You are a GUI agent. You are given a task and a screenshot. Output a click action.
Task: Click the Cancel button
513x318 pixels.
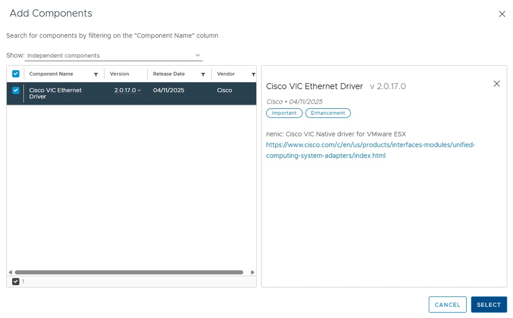447,305
